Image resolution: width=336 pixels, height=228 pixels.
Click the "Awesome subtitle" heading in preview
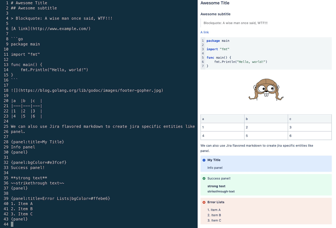coord(215,14)
